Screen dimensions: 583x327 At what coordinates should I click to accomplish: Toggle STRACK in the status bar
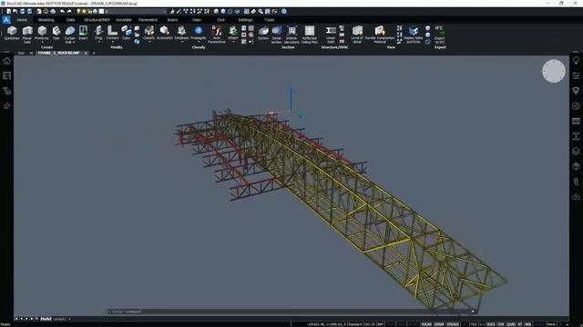coord(453,324)
